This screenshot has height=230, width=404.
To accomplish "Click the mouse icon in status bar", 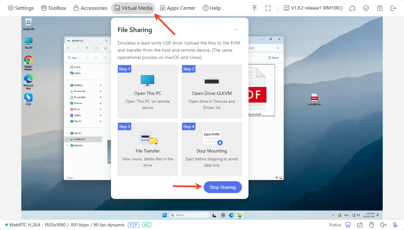I will 372,225.
